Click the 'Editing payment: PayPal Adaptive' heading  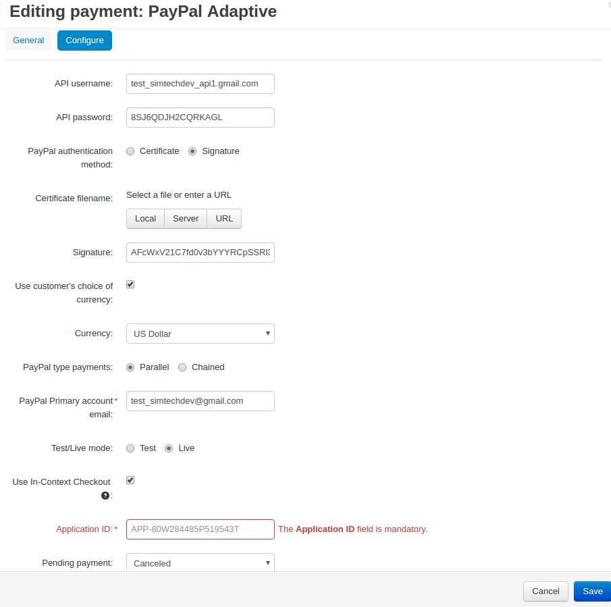(x=143, y=11)
